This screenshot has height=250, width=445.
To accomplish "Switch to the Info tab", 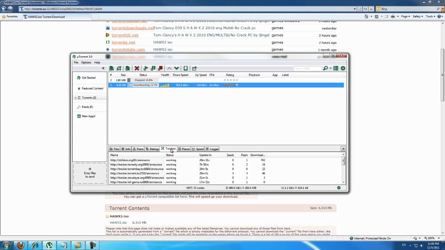I will tap(126, 149).
